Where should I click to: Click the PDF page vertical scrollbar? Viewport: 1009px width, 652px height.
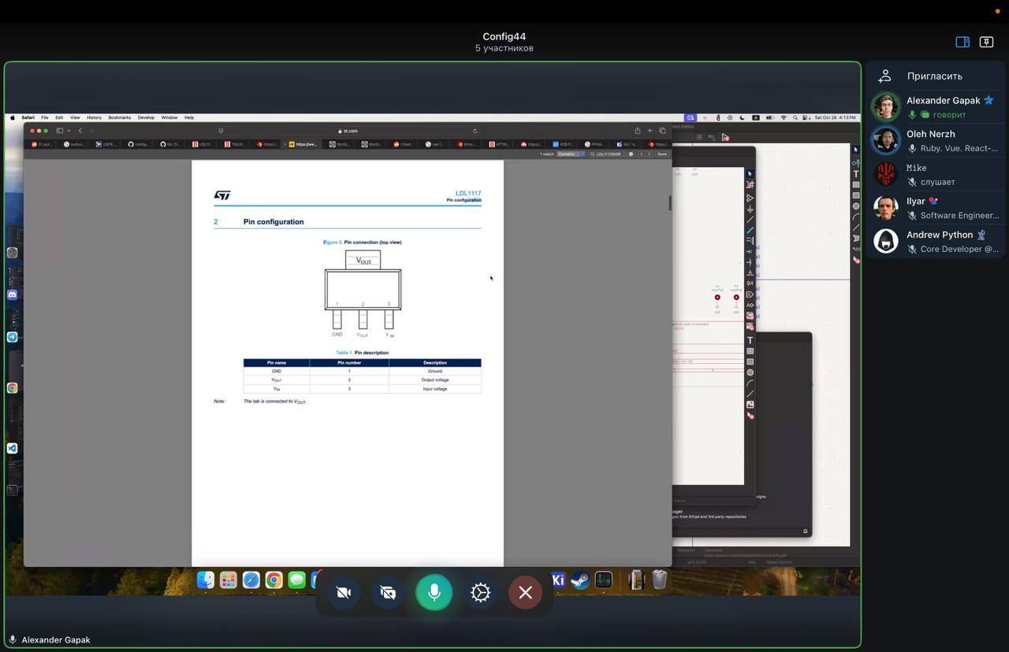click(670, 202)
